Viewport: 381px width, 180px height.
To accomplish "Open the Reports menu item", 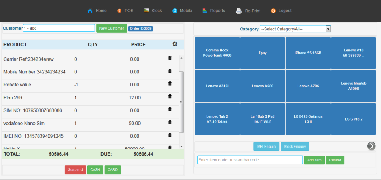I will (x=214, y=11).
